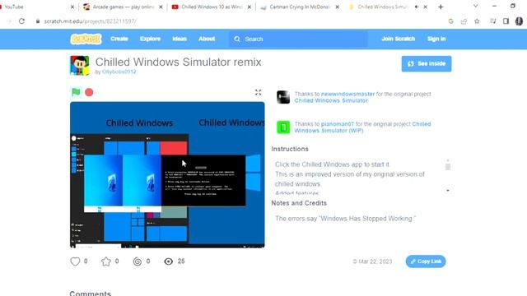Click the Google icon in address bar
The image size is (527, 296).
pyautogui.click(x=450, y=21)
